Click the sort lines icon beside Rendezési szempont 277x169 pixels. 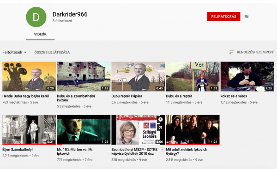[x=232, y=52]
